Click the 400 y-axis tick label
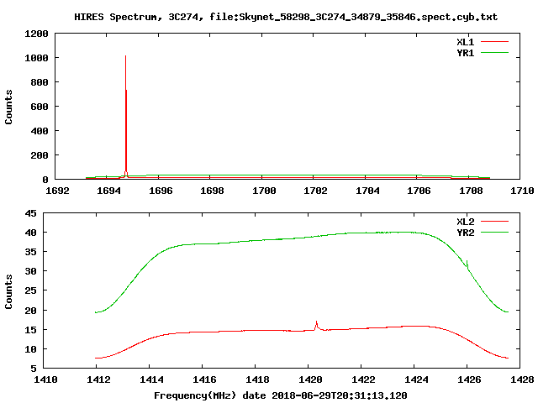538x403 pixels. [x=40, y=131]
